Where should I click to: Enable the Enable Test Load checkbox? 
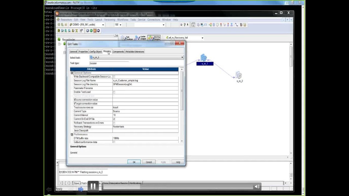114,92
